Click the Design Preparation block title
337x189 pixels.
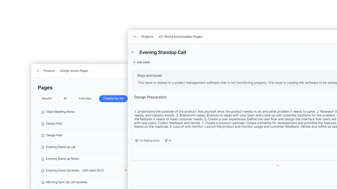tap(150, 97)
